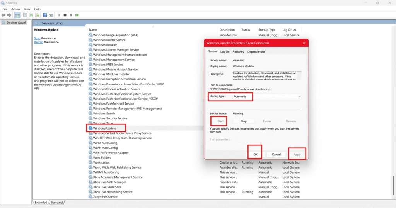Switch to the Extended view tab
Image resolution: width=396 pixels, height=208 pixels.
point(41,203)
